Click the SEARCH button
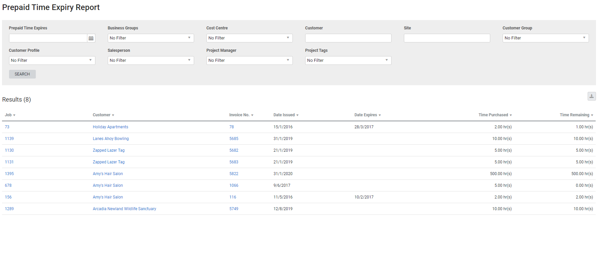This screenshot has width=598, height=280. [x=22, y=74]
